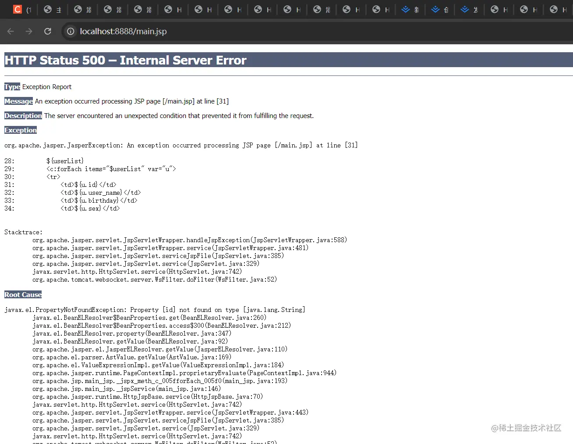Click the Description label

coord(23,116)
